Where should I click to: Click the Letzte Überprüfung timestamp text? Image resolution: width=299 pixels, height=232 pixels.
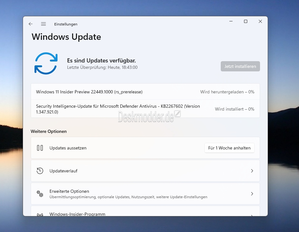point(102,67)
